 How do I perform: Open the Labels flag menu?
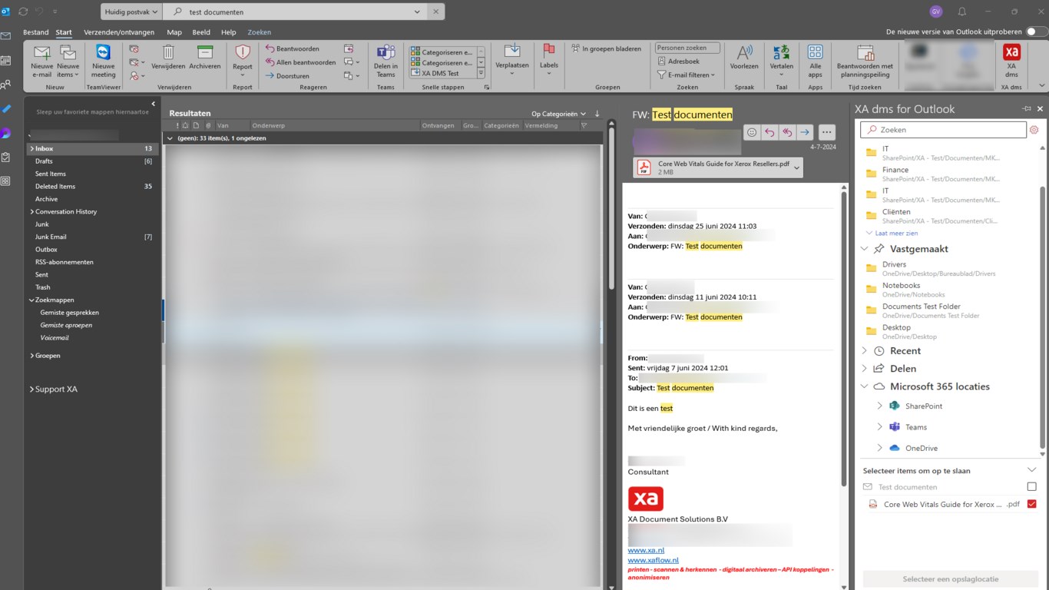point(549,60)
